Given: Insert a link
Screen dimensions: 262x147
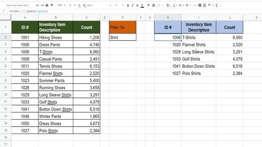Looking at the screenshot, I should click(x=195, y=5).
